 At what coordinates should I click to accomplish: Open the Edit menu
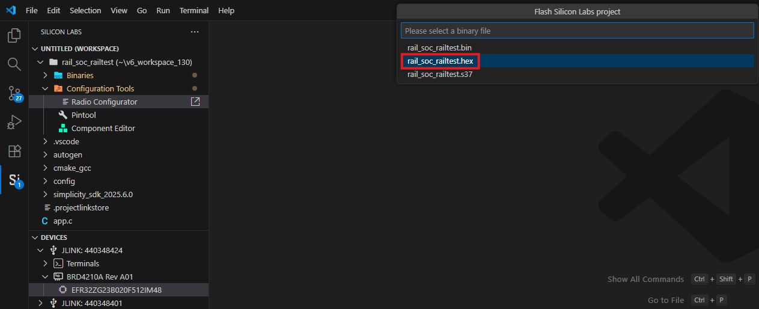pos(53,10)
